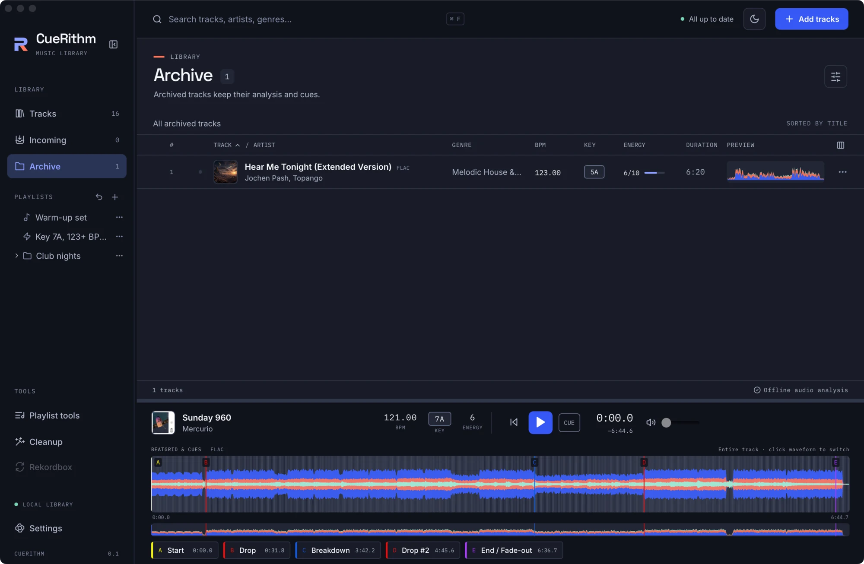Sort by Duration column header
This screenshot has width=864, height=564.
click(702, 145)
